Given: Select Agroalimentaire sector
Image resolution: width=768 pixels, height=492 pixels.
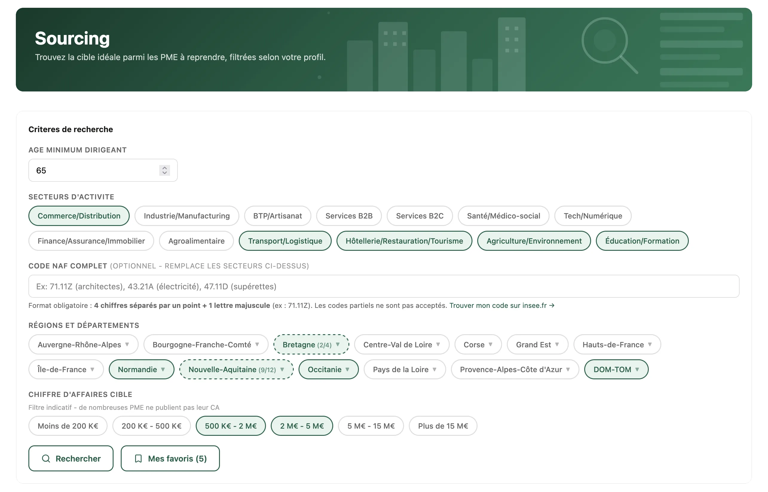Looking at the screenshot, I should [196, 241].
